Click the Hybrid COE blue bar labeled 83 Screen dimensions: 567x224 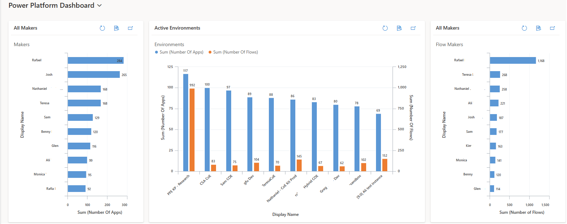(x=314, y=137)
